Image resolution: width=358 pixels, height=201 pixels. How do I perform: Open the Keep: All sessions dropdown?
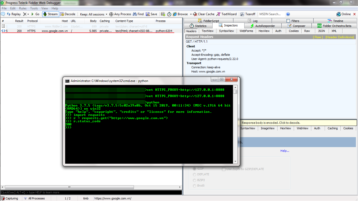(94, 14)
